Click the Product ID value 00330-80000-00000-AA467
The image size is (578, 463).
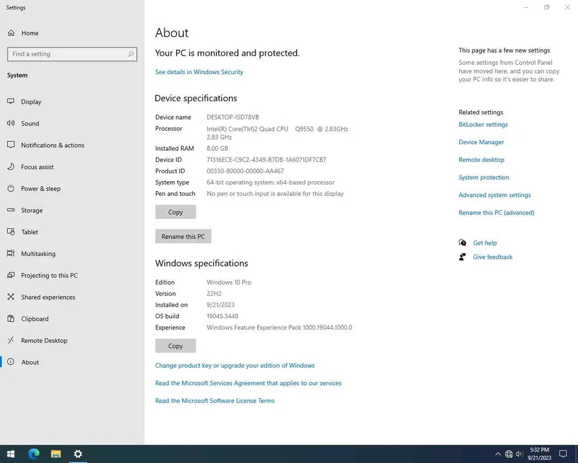pyautogui.click(x=245, y=171)
